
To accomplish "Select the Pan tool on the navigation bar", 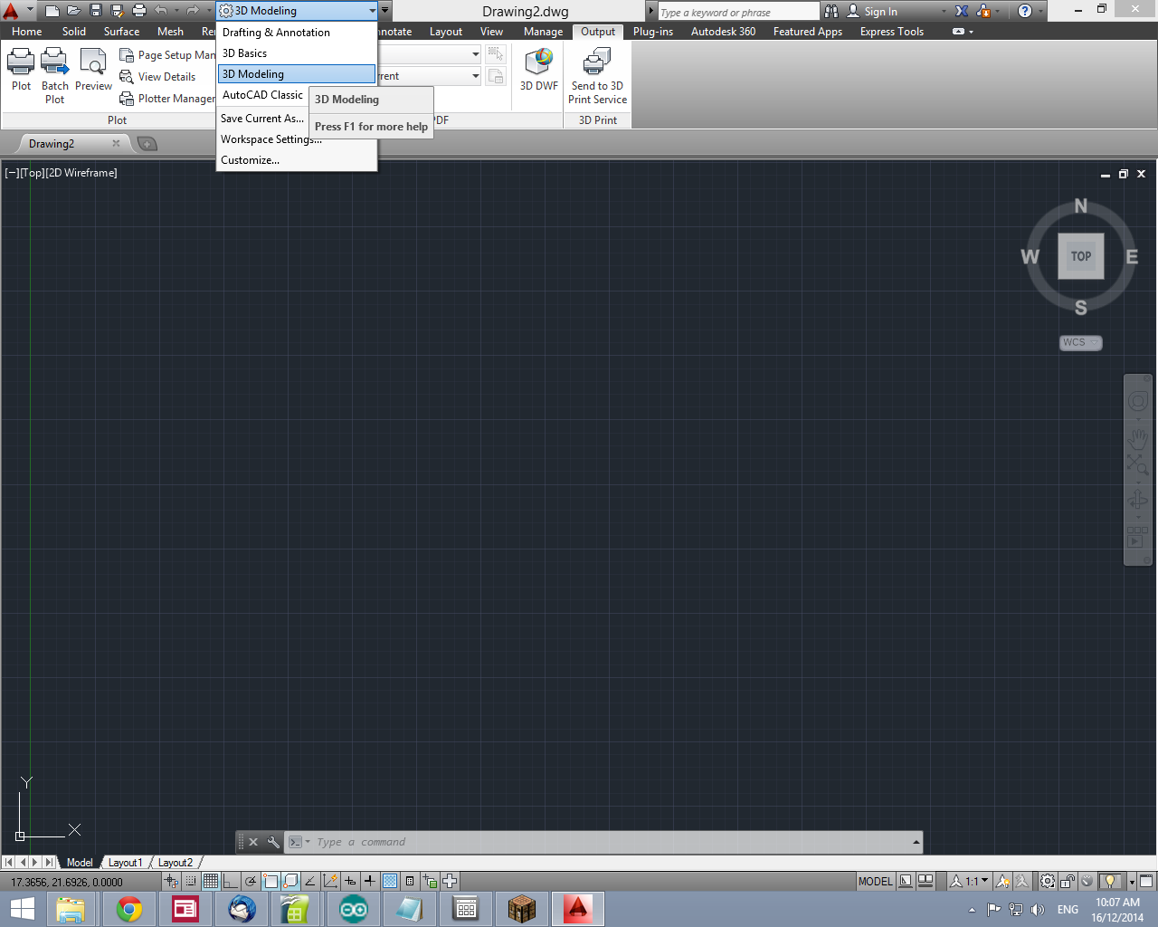I will click(x=1137, y=440).
